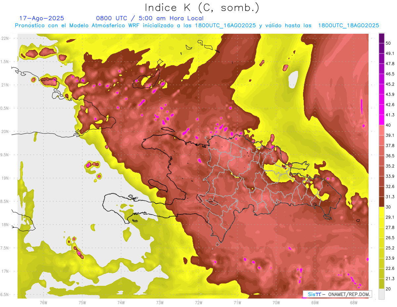
Task: Select the date label '17-Ago-2025'
Action: [x=42, y=18]
